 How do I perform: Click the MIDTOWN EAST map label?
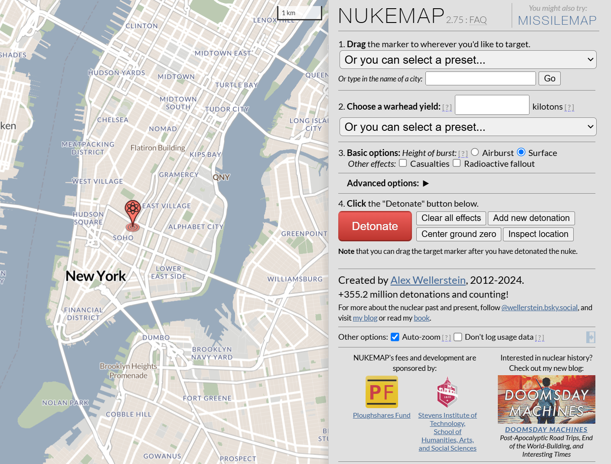click(x=223, y=53)
